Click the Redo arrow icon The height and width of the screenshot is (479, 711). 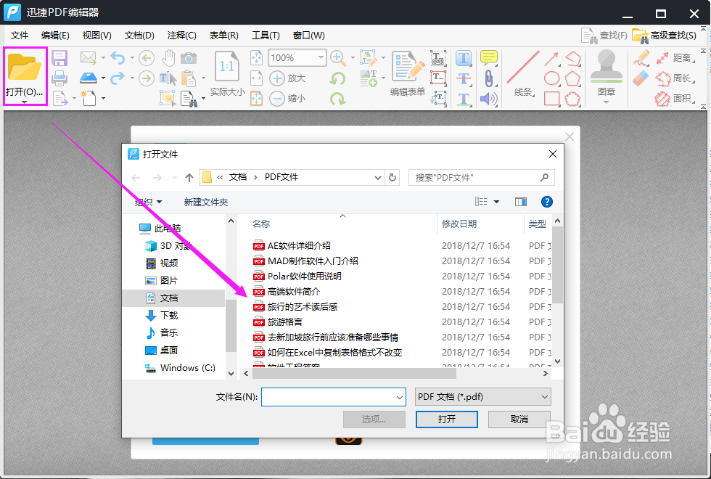coord(118,78)
